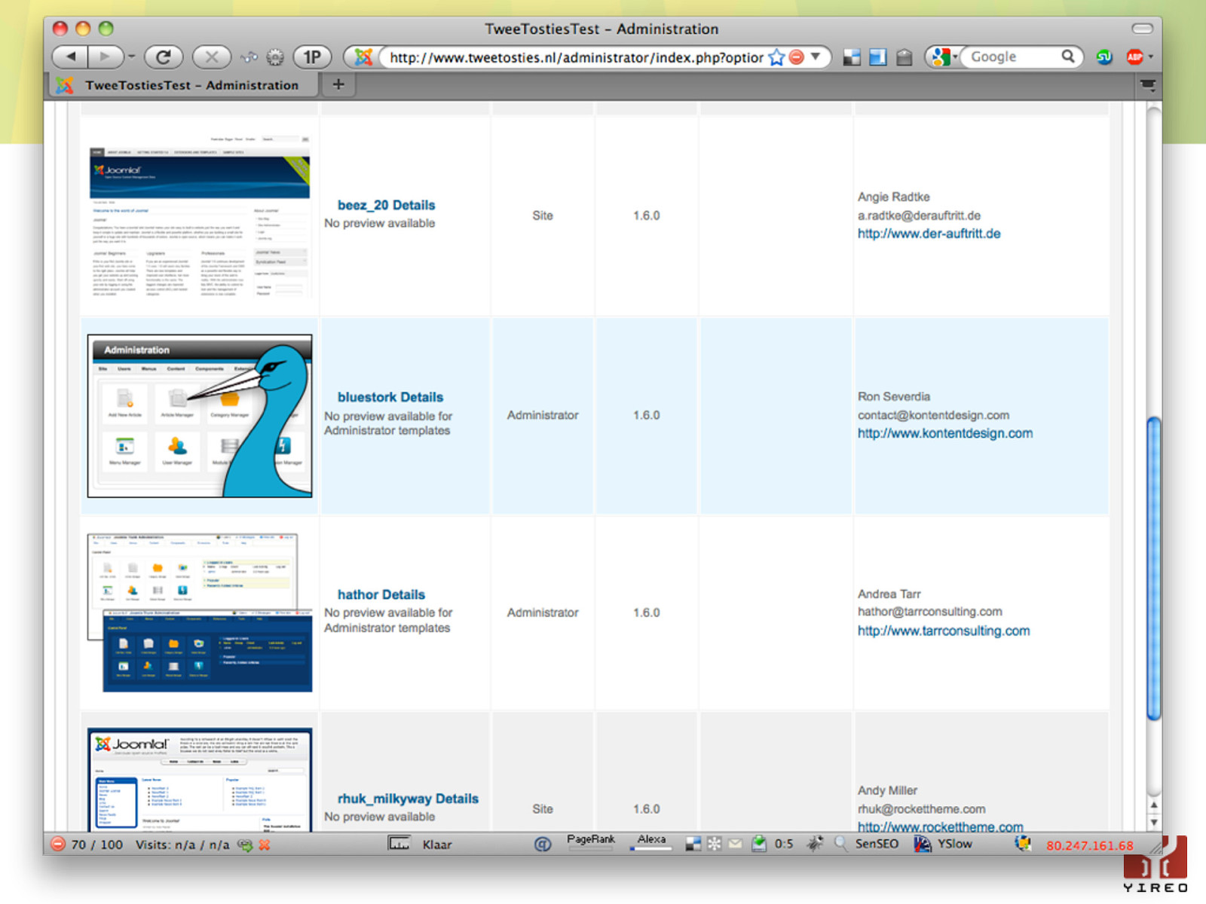Click the red circle status bar icon
The image size is (1206, 904).
point(57,844)
